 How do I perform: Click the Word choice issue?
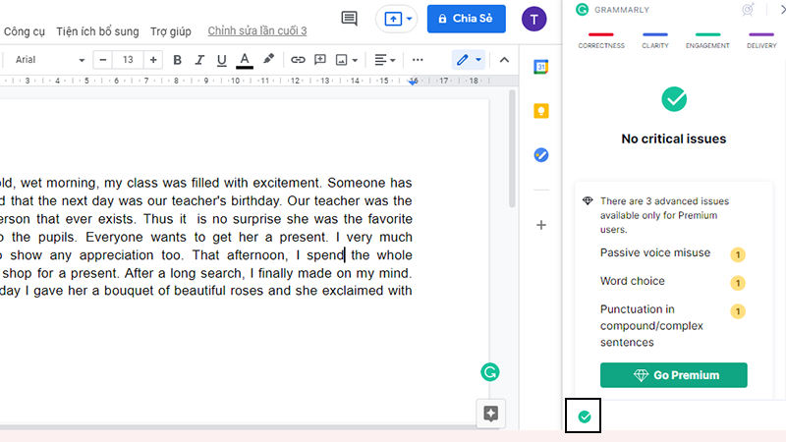(633, 281)
